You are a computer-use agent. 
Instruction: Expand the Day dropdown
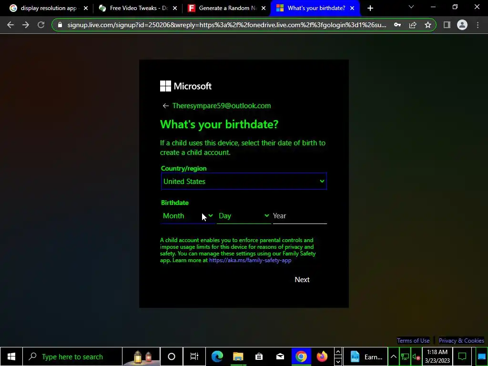pyautogui.click(x=244, y=216)
